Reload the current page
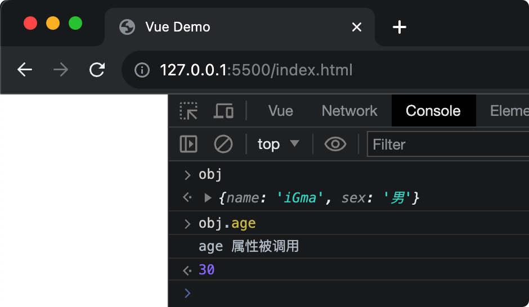 pos(97,70)
